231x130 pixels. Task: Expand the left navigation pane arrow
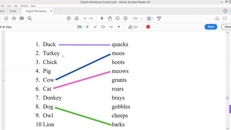point(4,81)
